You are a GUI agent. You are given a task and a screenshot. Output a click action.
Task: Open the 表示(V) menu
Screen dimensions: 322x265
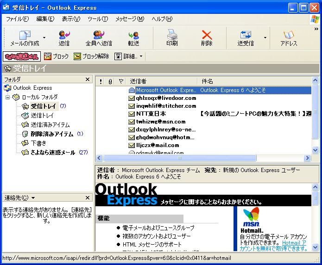(x=71, y=19)
